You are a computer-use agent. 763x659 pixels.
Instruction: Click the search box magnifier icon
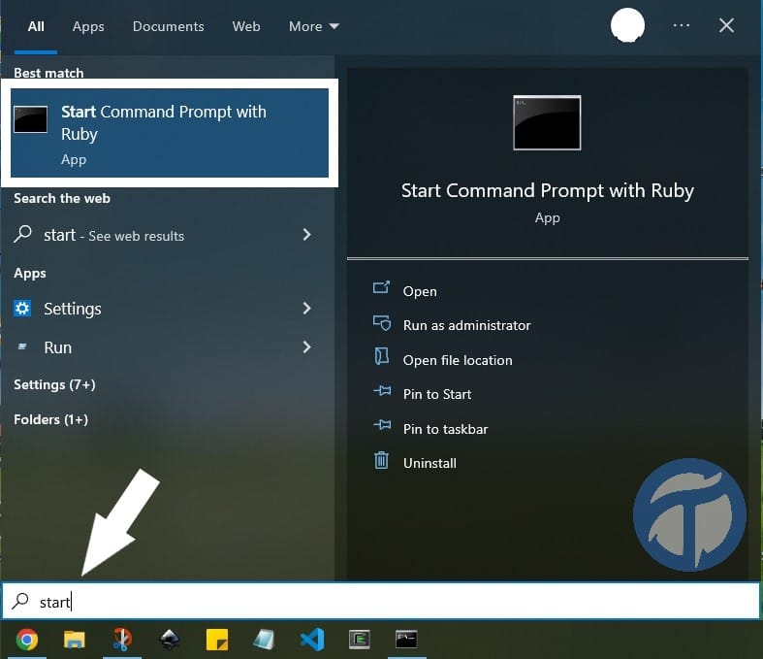click(x=20, y=601)
